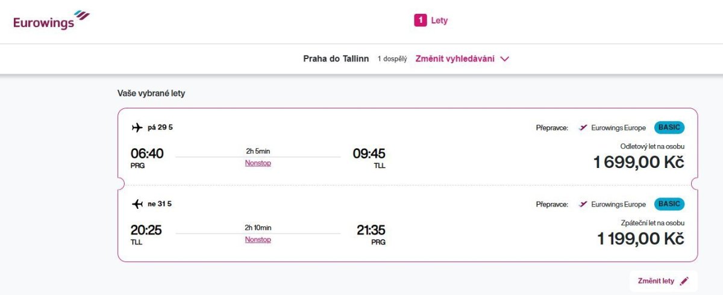The width and height of the screenshot is (723, 295).
Task: Click Eurowings Europe carrier icon on return flight
Action: click(x=583, y=204)
